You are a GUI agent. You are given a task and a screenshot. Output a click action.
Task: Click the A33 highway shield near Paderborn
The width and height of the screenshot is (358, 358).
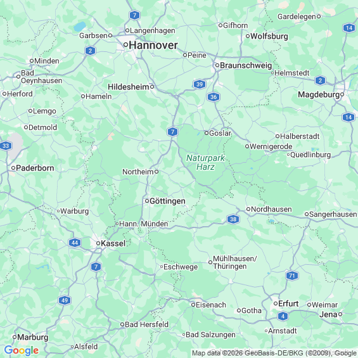point(6,146)
